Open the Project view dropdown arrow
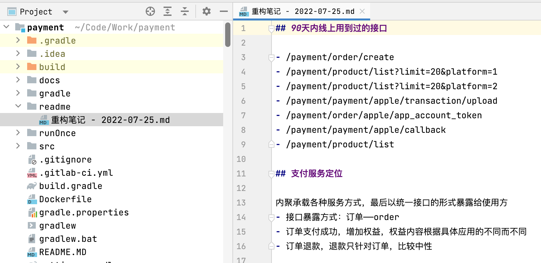The width and height of the screenshot is (541, 263). [66, 12]
